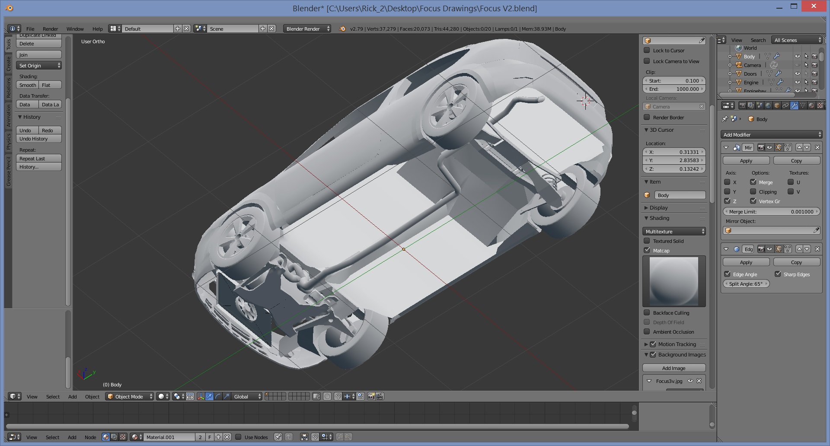Select compositing node tree type icon
Image resolution: width=830 pixels, height=446 pixels.
pyautogui.click(x=114, y=437)
